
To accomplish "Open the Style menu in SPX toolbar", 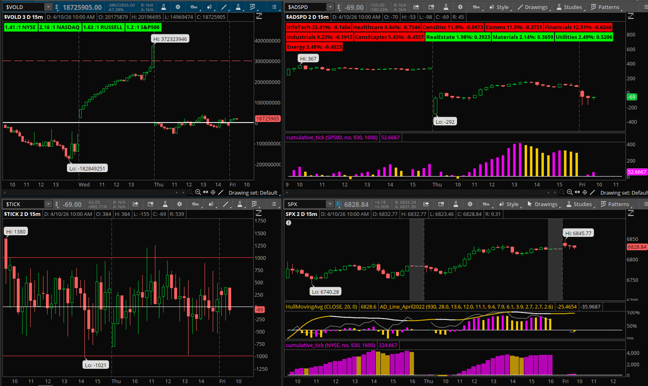I will pyautogui.click(x=509, y=204).
